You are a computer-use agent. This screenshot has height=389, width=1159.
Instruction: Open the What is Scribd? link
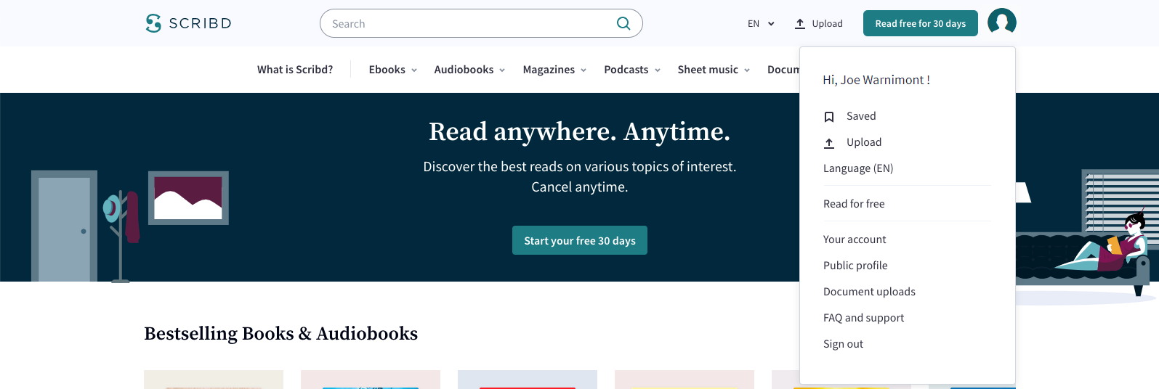(x=295, y=70)
